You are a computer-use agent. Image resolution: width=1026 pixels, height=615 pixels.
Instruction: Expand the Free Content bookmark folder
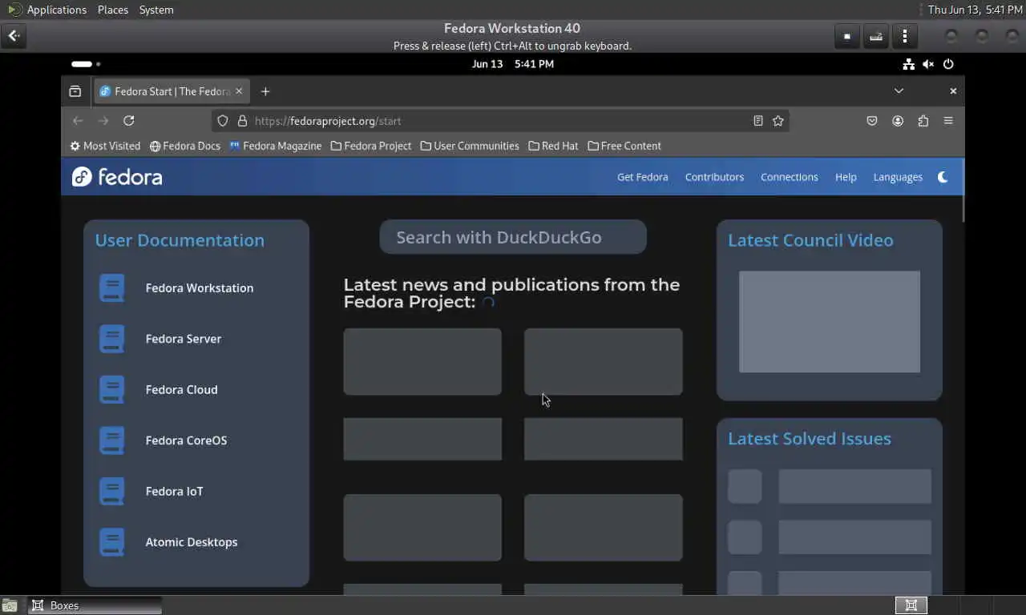624,146
